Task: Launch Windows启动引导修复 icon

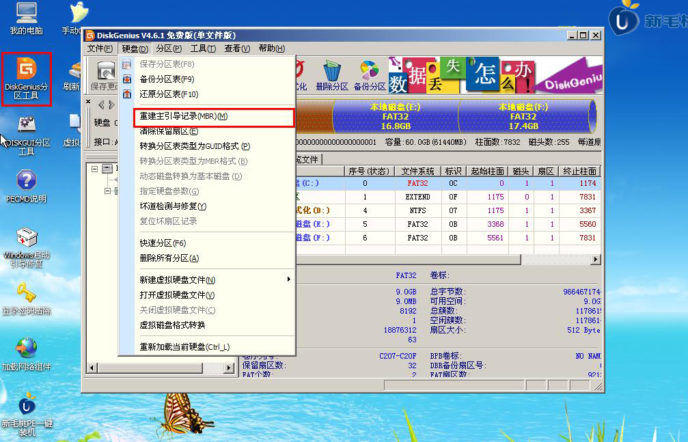Action: tap(27, 247)
